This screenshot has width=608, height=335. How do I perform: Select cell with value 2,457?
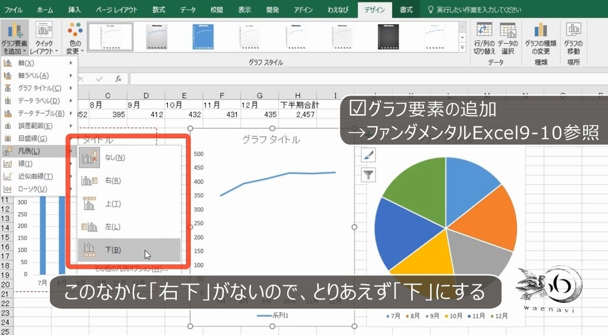pyautogui.click(x=298, y=115)
